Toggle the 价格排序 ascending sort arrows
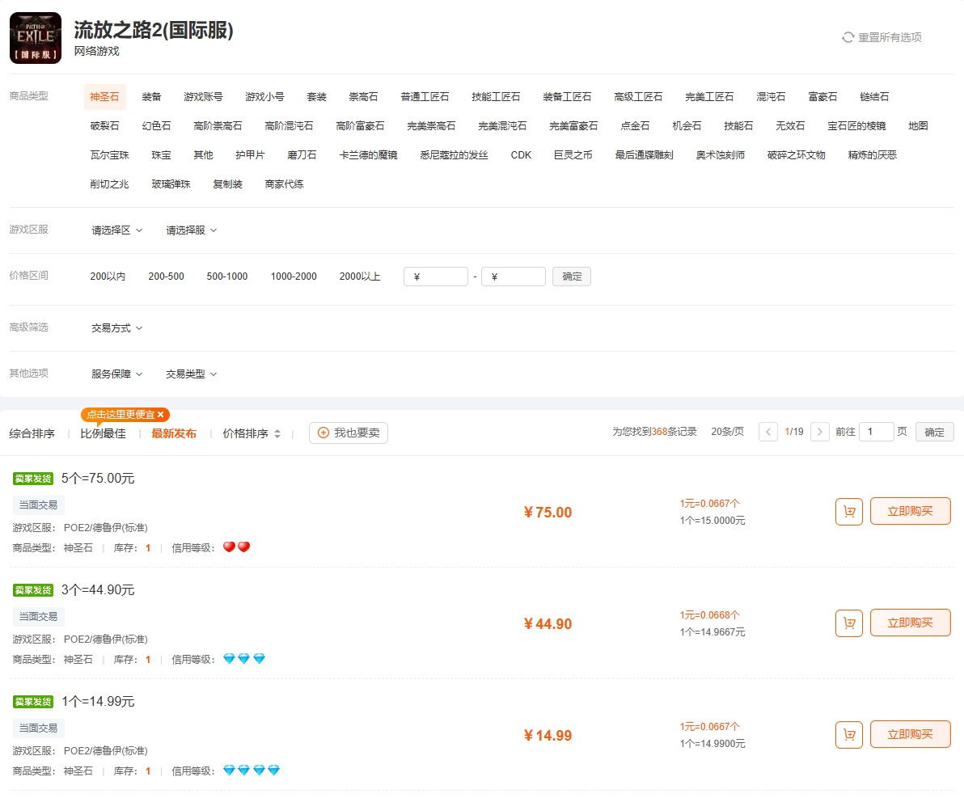 pyautogui.click(x=277, y=432)
